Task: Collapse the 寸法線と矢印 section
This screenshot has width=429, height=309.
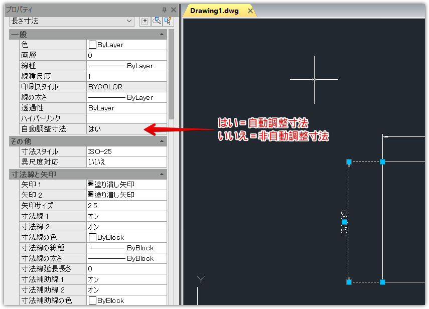Action: tap(162, 174)
